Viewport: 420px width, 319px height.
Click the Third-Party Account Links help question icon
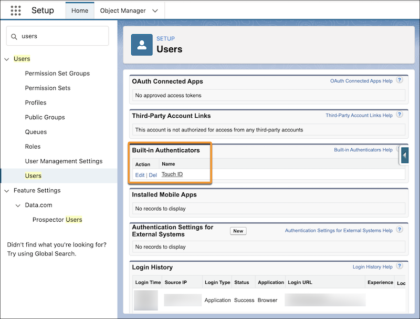click(x=400, y=115)
